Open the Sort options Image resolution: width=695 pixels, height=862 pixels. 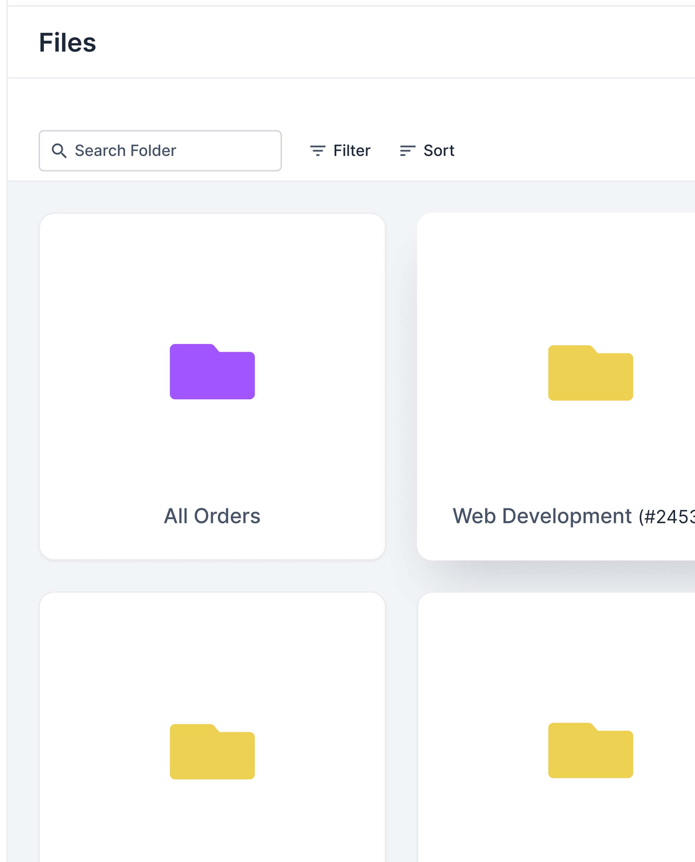(x=427, y=151)
